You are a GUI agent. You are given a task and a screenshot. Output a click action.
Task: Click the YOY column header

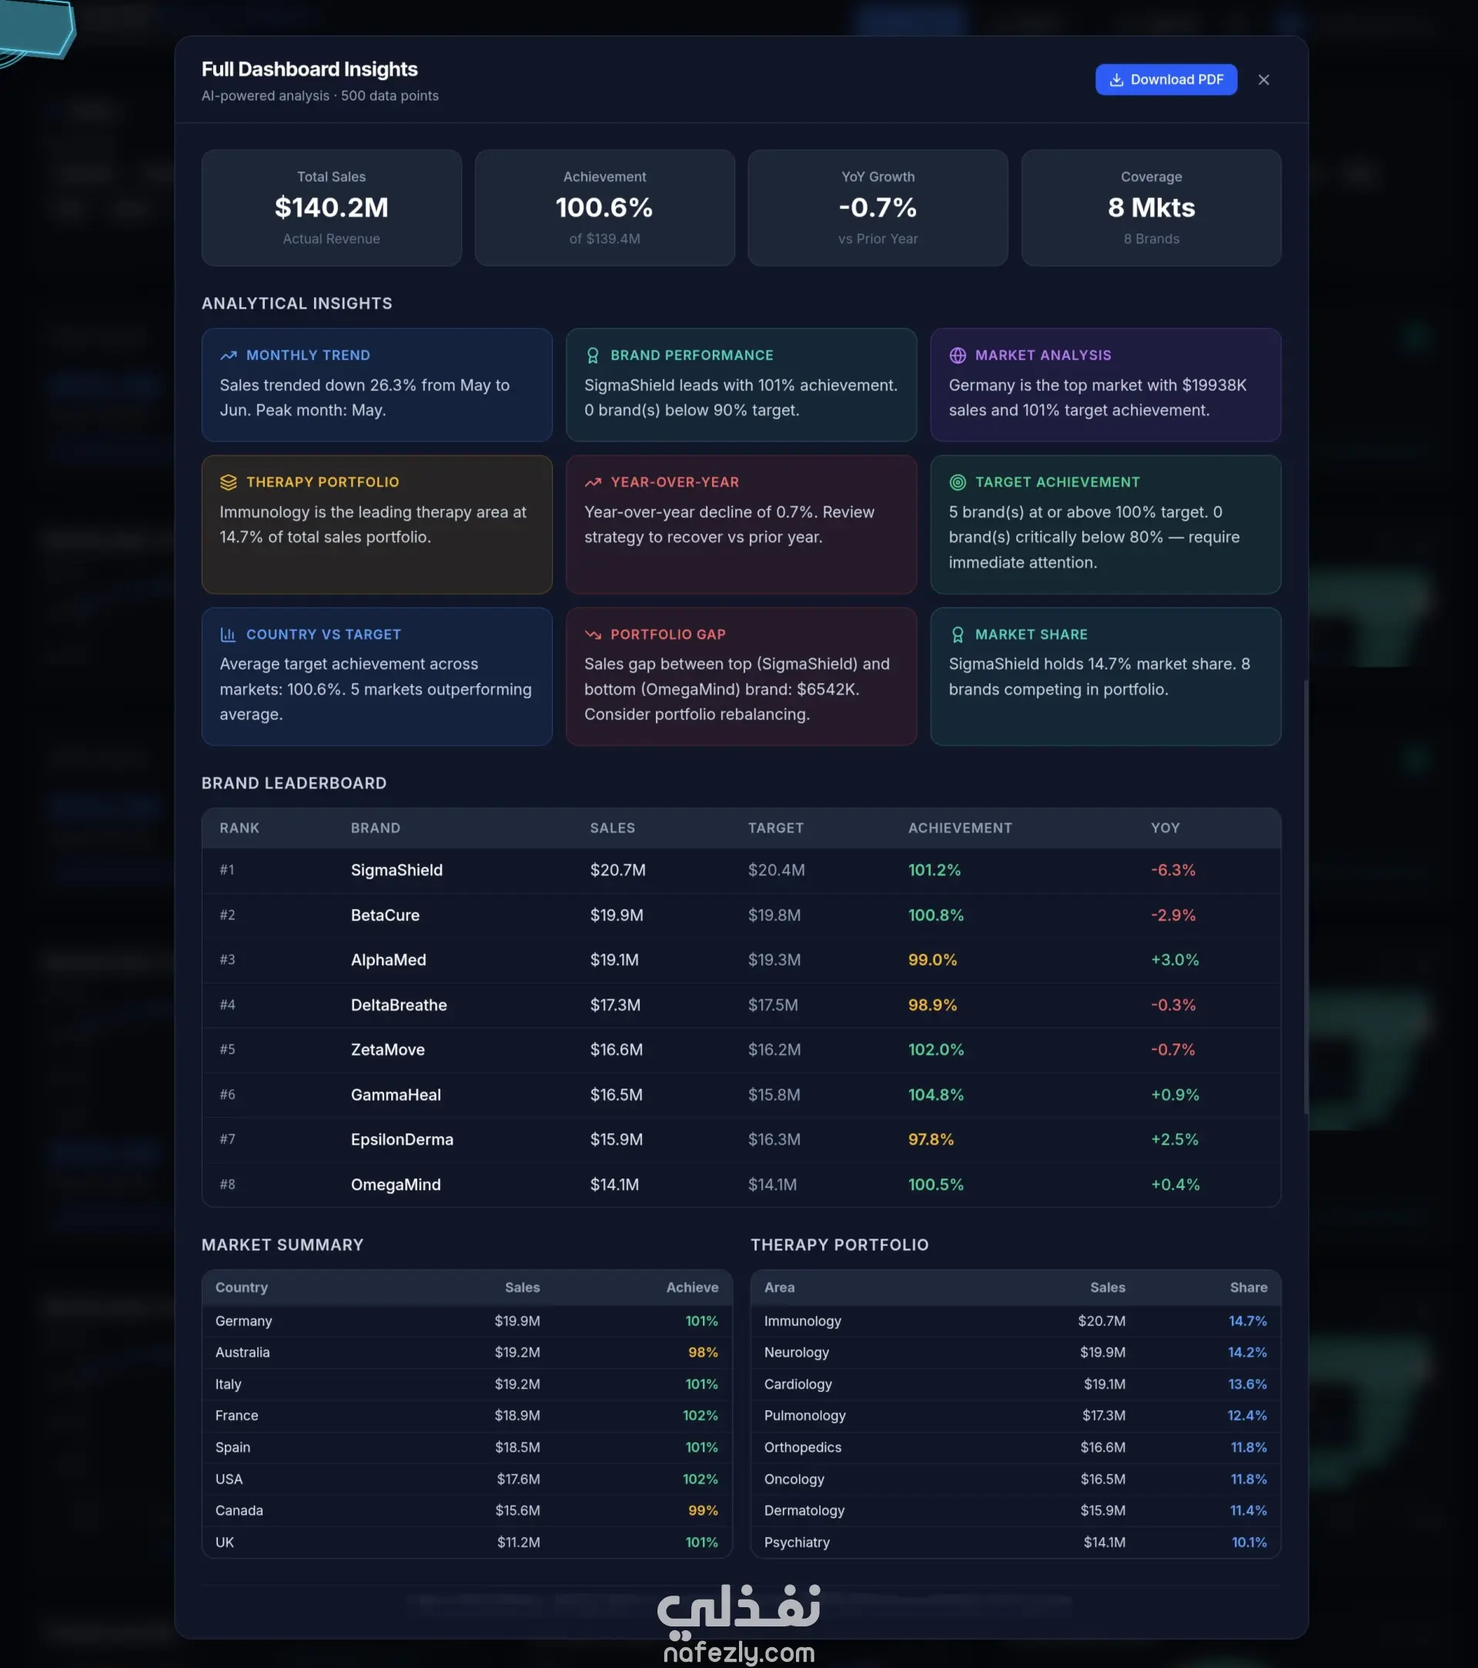click(x=1165, y=827)
